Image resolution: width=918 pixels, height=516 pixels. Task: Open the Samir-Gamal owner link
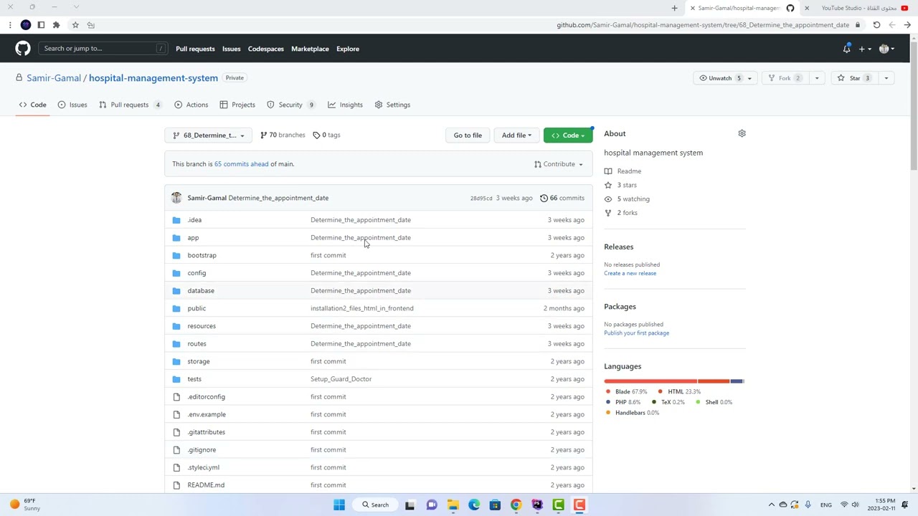54,78
